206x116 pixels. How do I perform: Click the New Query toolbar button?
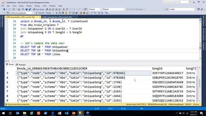pos(39,9)
